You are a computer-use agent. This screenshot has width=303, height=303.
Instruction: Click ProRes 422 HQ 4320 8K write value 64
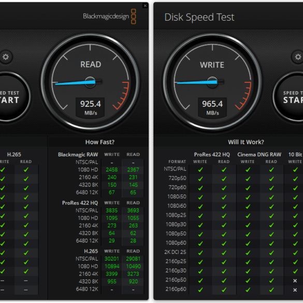click(112, 233)
